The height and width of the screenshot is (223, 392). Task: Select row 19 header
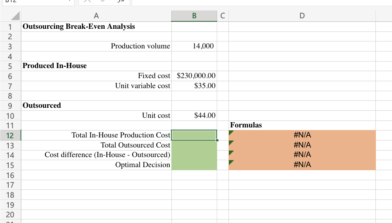[10, 205]
